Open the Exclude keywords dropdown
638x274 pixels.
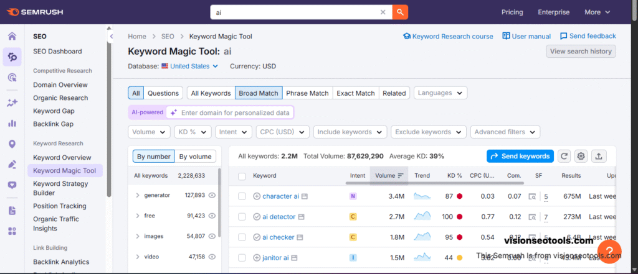(429, 132)
